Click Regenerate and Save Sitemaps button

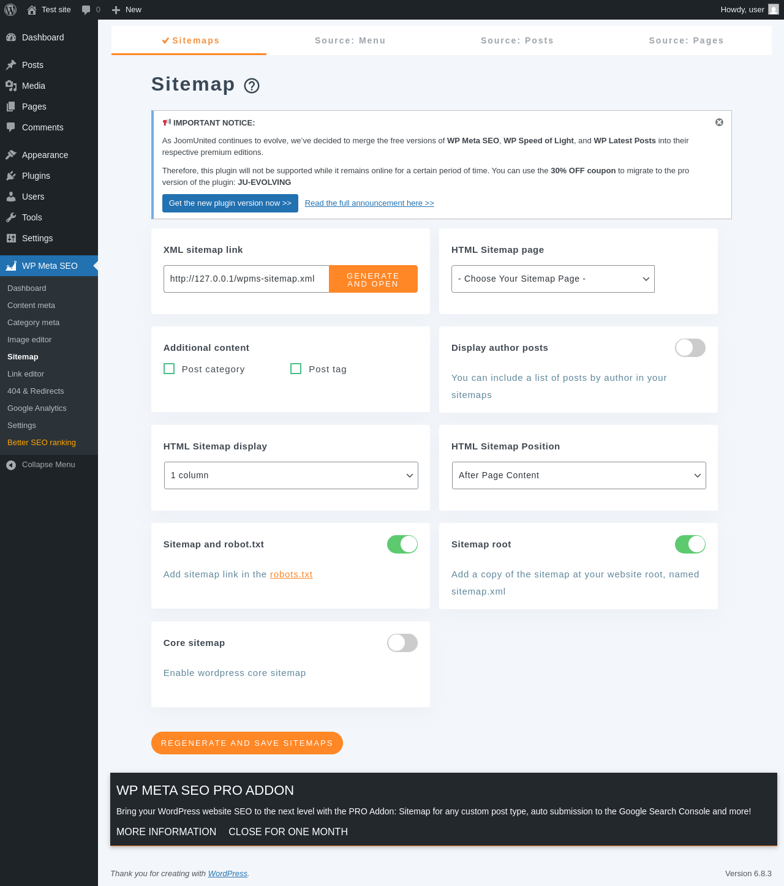point(247,743)
